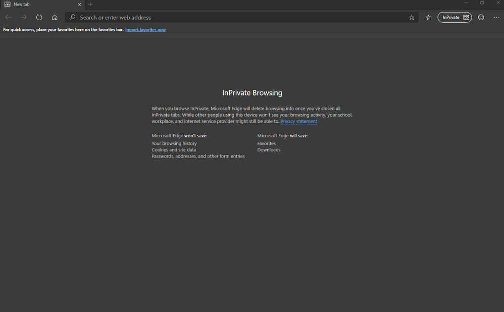
Task: Click the search magnifier in address bar
Action: (x=73, y=17)
